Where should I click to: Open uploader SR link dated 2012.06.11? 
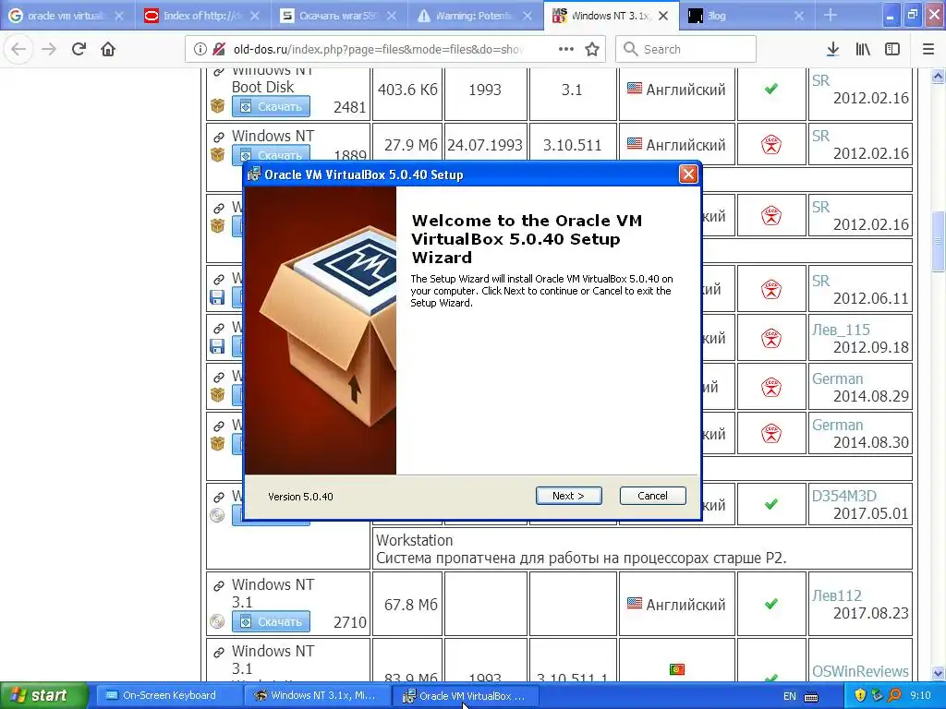(820, 281)
